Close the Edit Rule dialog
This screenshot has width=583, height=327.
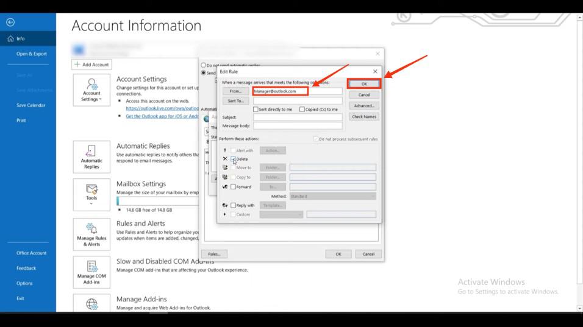[x=375, y=72]
